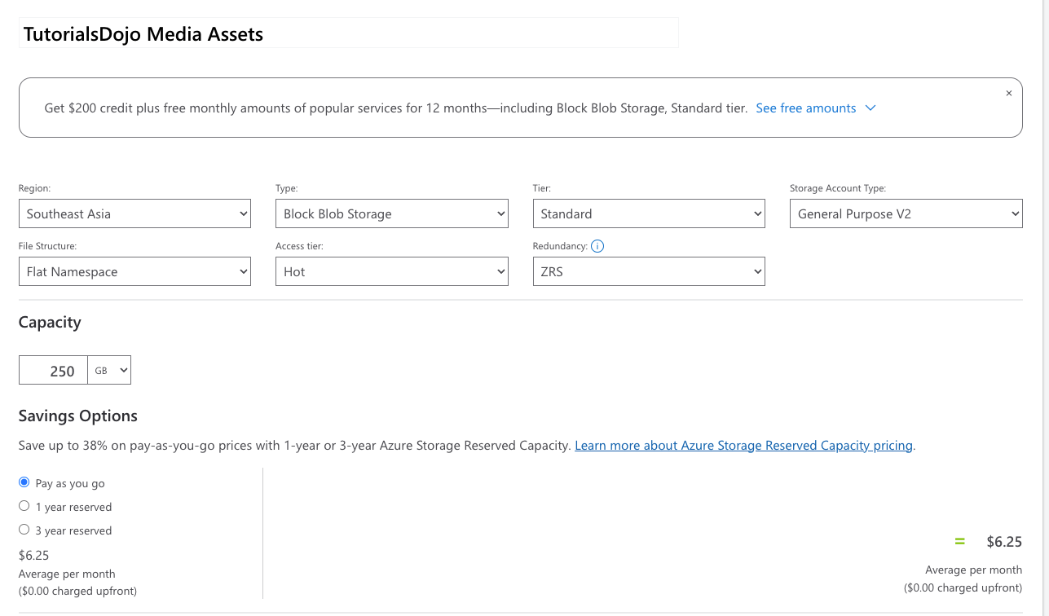Screen dimensions: 1049x616
Task: Click the TutorialsDojo Media Assets name field
Action: [348, 34]
